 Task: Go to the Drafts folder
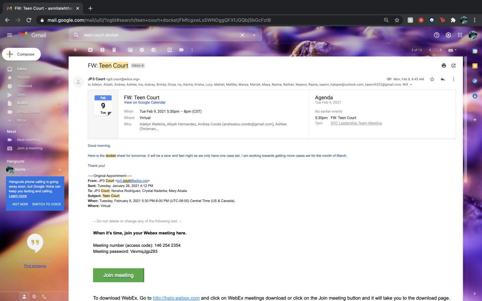[22, 103]
